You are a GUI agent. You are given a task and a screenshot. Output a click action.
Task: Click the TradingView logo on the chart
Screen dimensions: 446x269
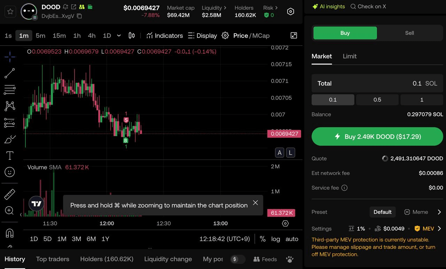(x=36, y=204)
